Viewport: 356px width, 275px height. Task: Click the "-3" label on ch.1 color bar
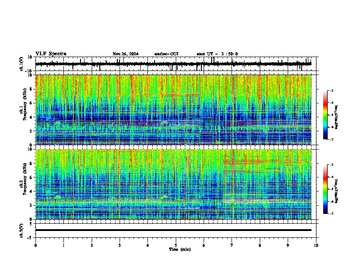click(331, 91)
